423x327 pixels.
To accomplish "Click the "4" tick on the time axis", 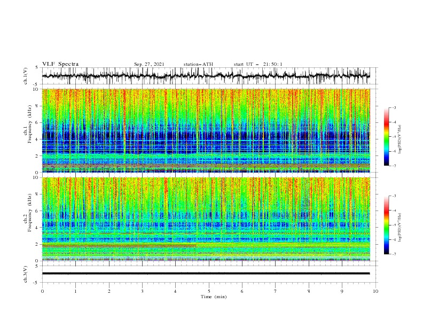I will coord(175,291).
